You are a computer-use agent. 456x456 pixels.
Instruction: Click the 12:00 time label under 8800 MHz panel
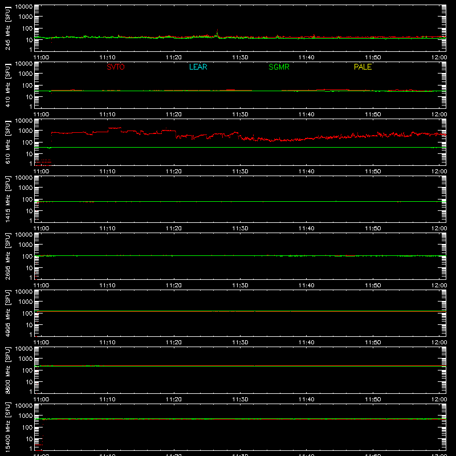coord(439,400)
